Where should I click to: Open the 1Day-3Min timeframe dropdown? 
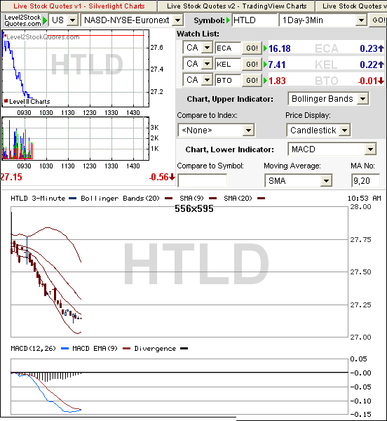323,20
